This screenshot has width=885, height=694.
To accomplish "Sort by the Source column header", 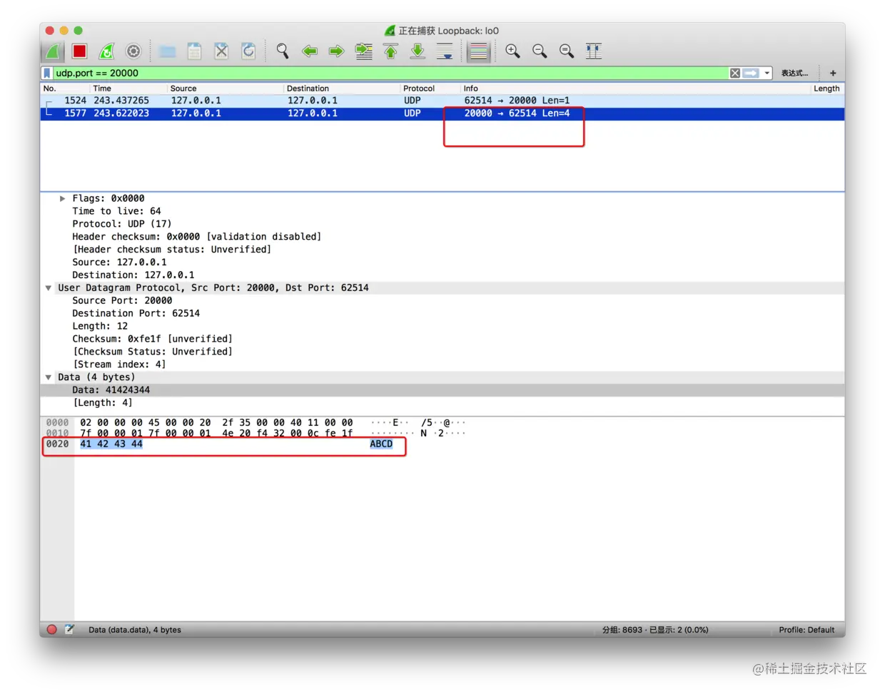I will (226, 88).
